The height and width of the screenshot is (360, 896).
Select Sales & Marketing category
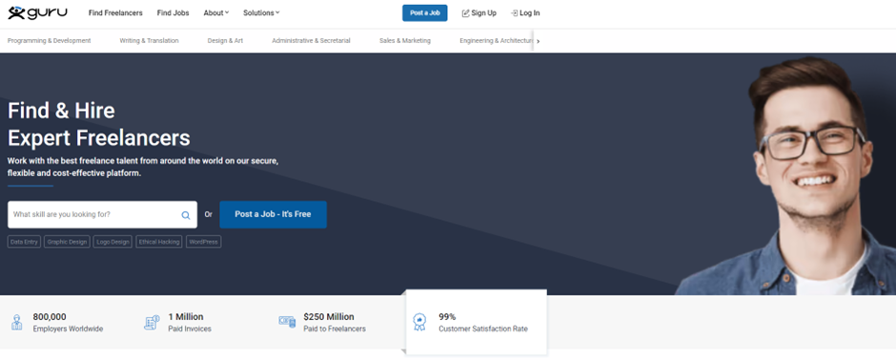click(405, 41)
